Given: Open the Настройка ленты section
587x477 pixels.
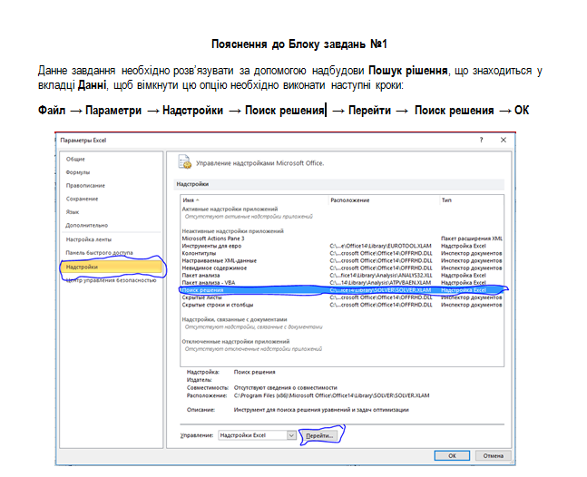Looking at the screenshot, I should (89, 238).
